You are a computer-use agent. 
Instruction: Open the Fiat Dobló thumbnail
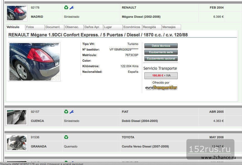click(17, 117)
